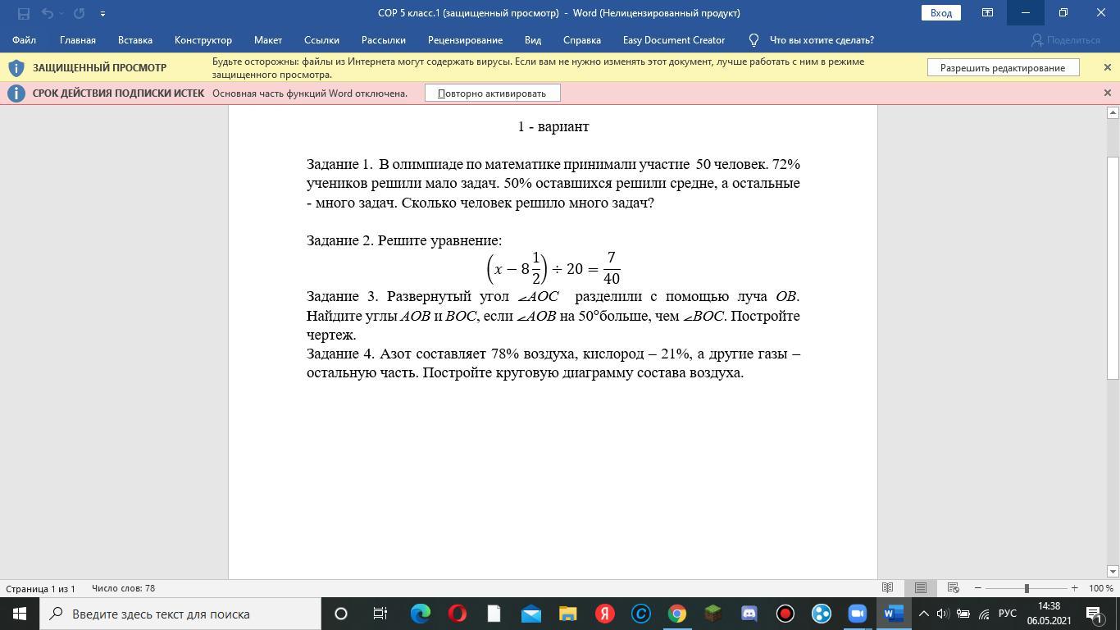Open Discord from taskbar
The height and width of the screenshot is (630, 1120).
(749, 614)
